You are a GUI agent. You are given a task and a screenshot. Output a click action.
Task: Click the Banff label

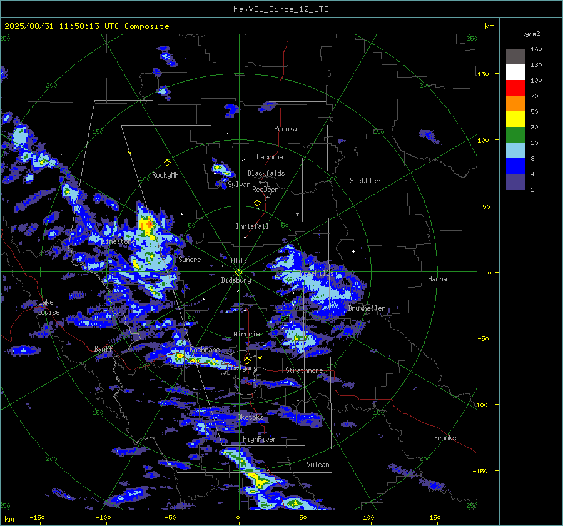pos(103,348)
